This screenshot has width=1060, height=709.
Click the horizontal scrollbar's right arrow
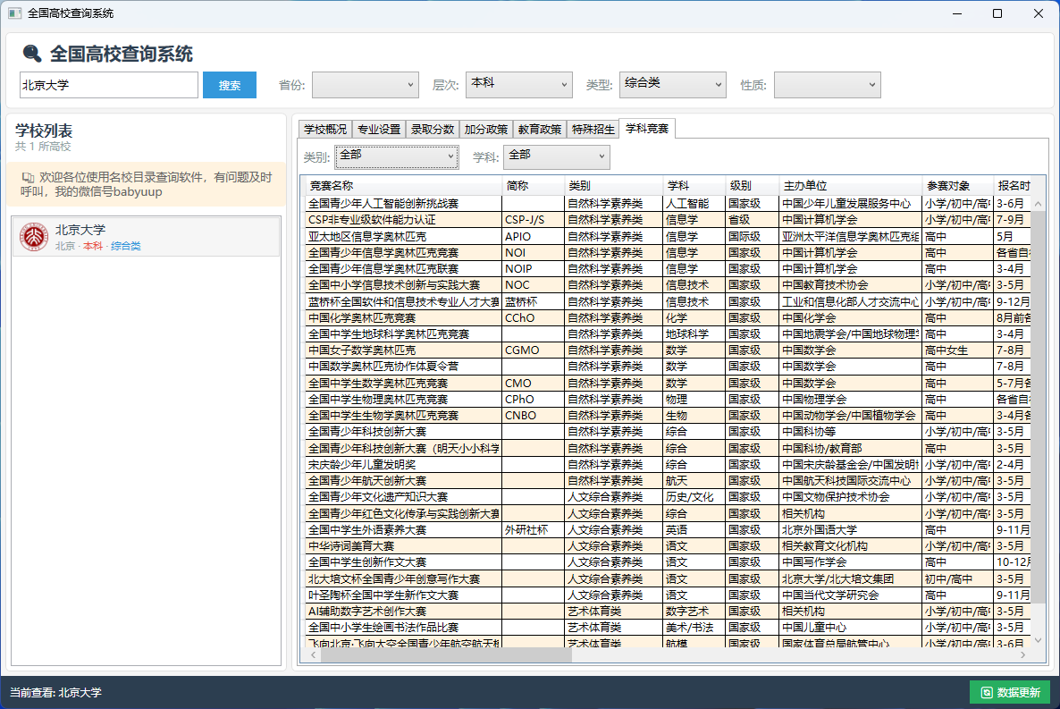(x=1022, y=654)
